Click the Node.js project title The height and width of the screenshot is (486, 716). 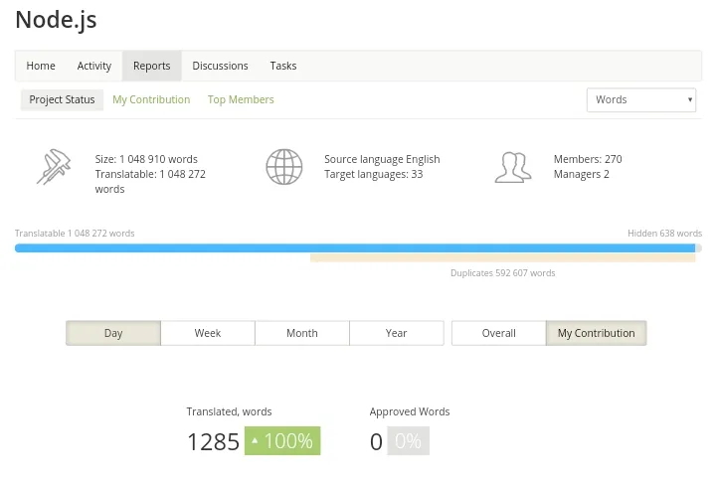tap(56, 20)
